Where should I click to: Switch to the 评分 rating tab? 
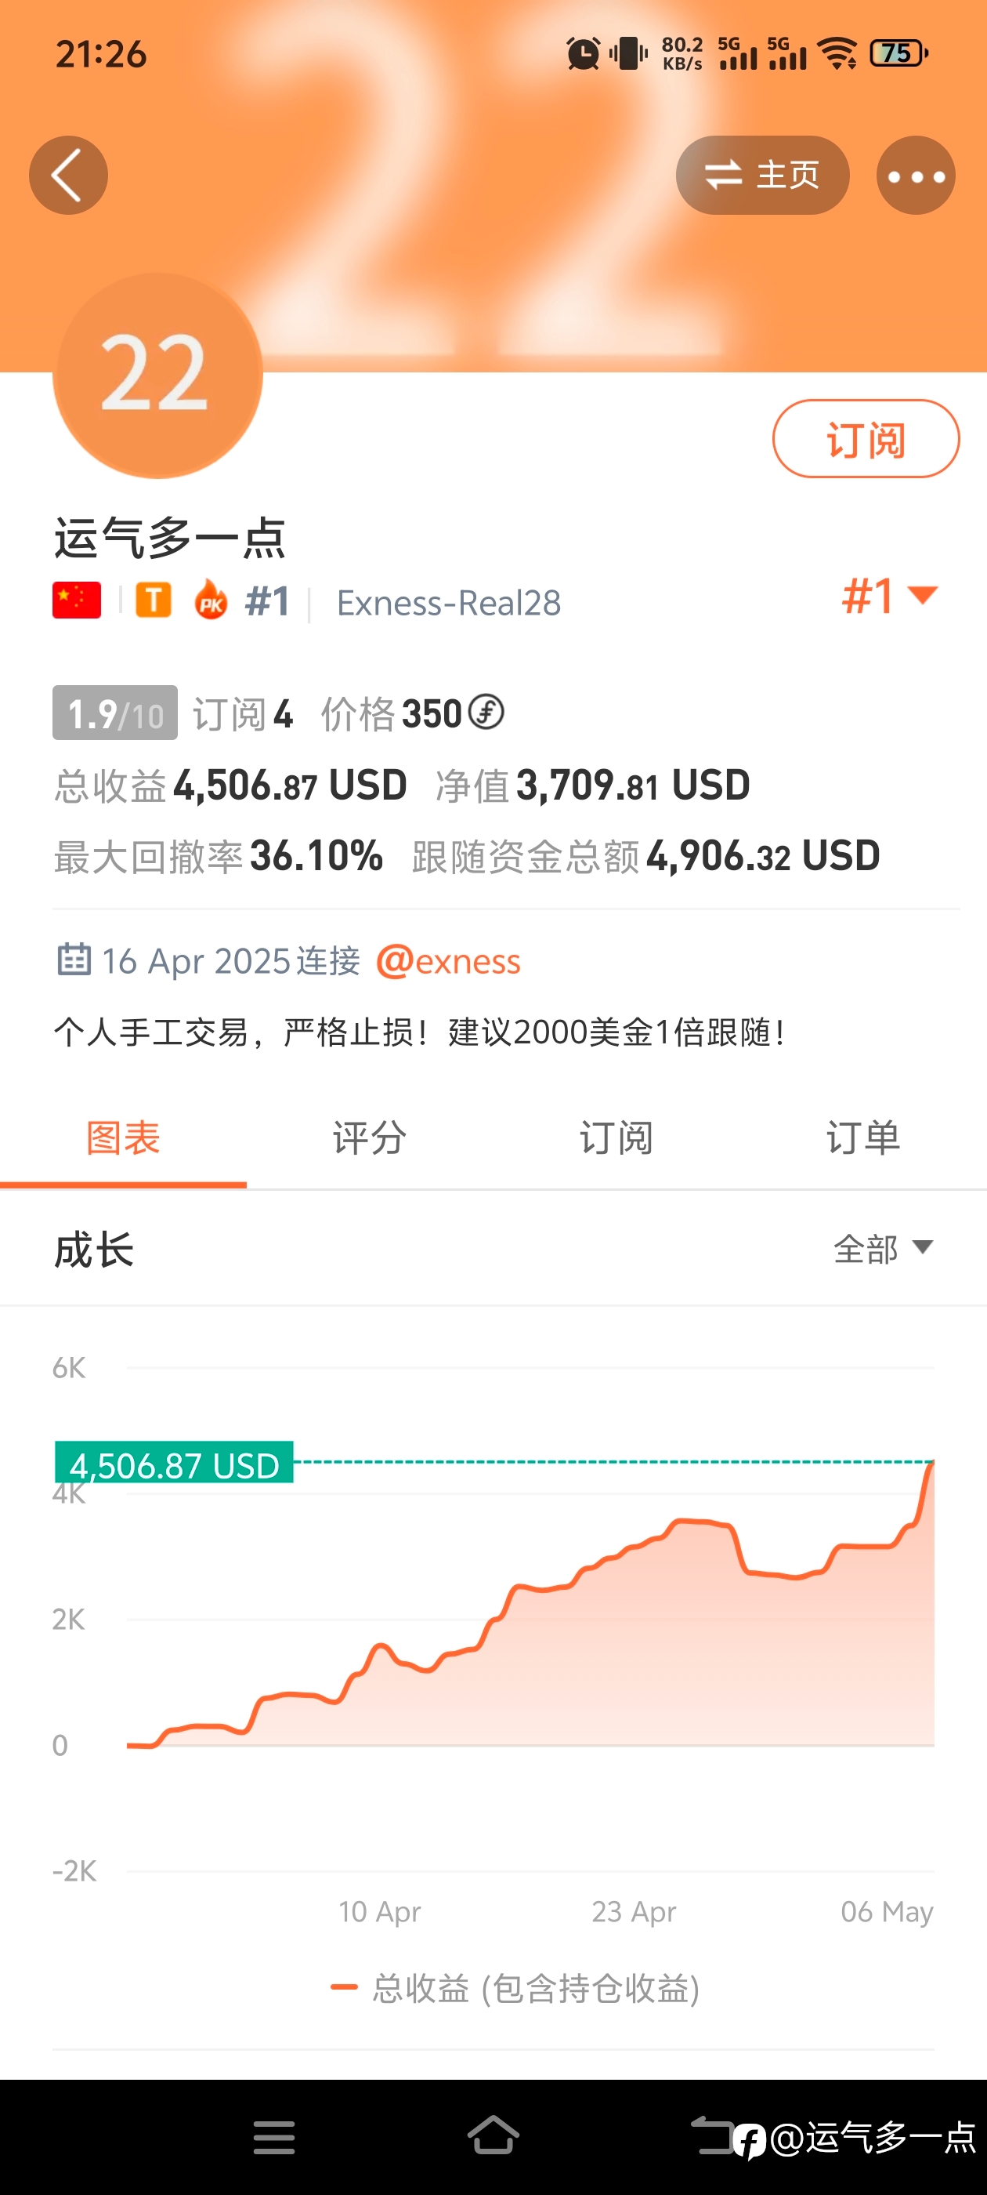[x=370, y=1137]
